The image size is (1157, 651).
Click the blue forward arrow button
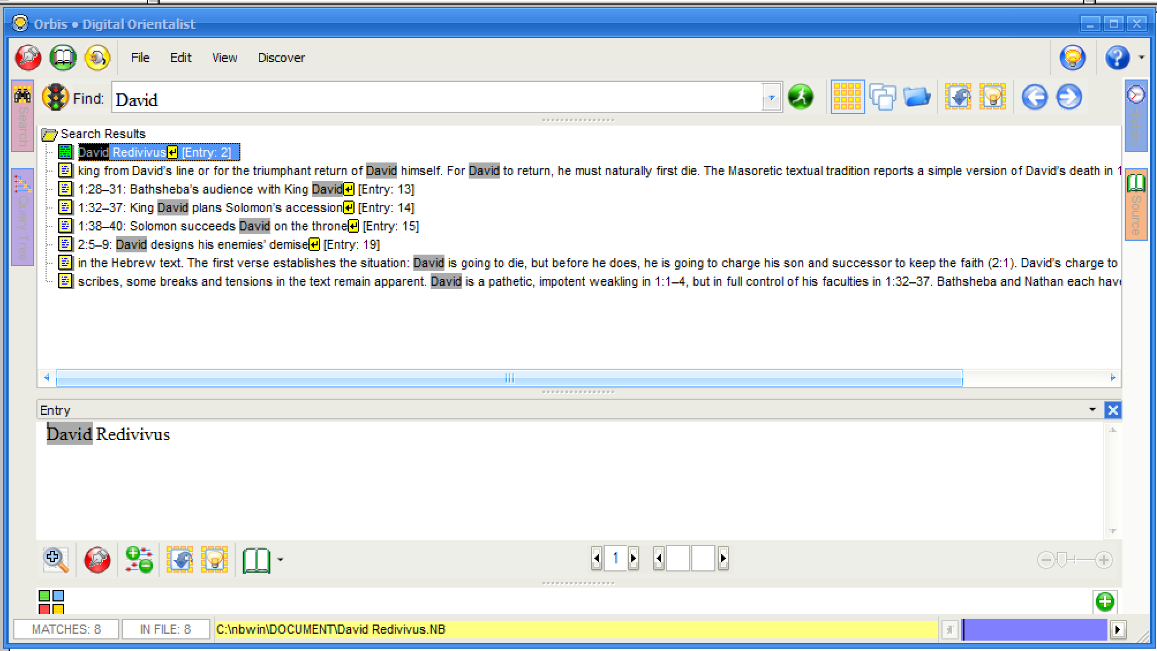point(1069,97)
